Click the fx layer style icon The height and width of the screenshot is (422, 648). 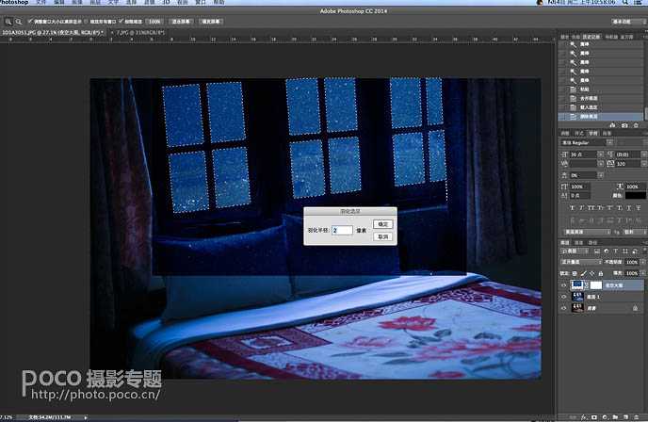pyautogui.click(x=584, y=417)
